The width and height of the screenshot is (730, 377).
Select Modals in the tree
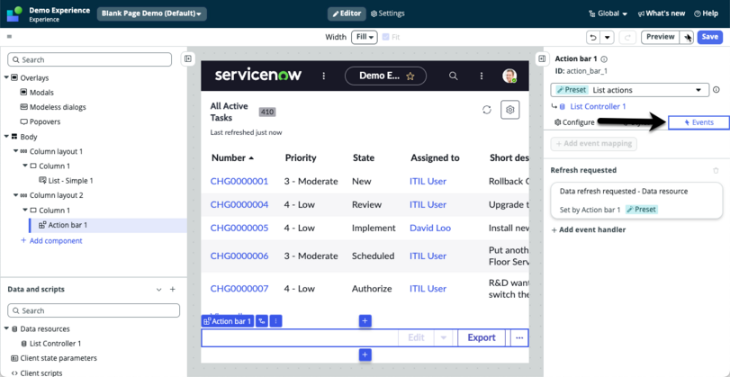[x=41, y=93]
